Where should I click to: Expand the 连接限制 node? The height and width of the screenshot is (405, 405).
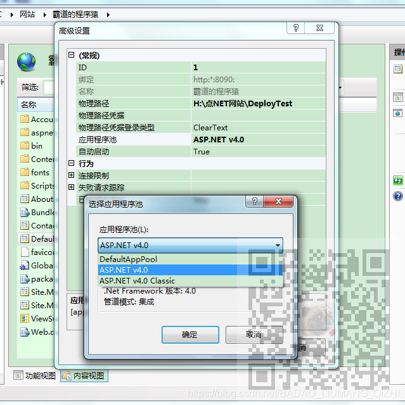pos(72,175)
